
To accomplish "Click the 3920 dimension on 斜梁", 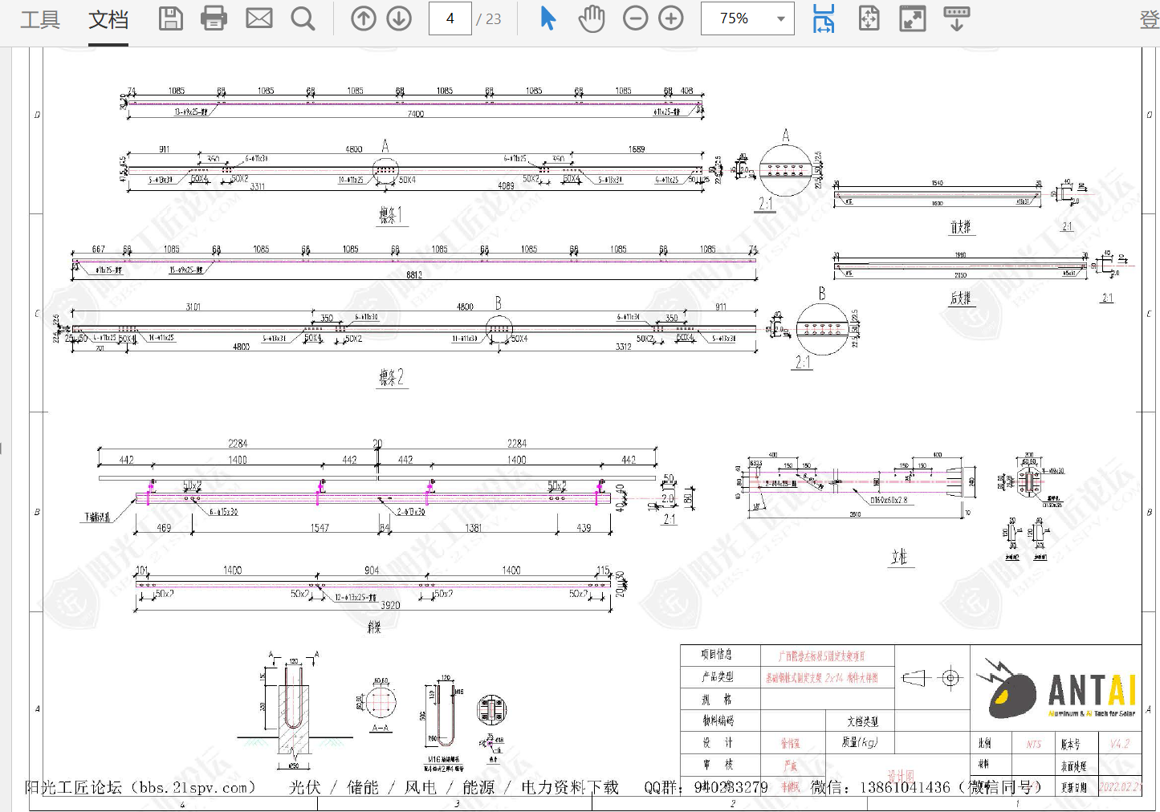I will (390, 606).
